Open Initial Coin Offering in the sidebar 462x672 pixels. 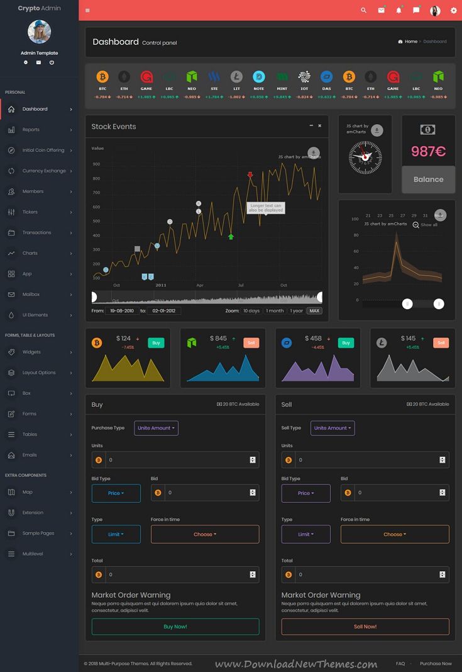(x=40, y=150)
